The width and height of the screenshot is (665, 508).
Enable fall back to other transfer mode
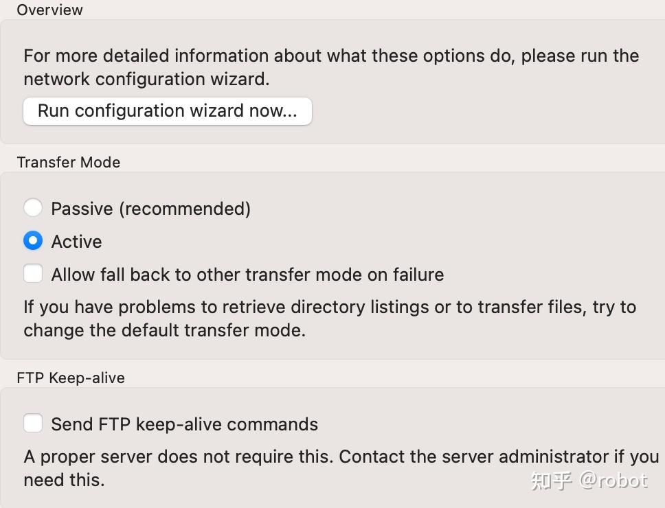tap(33, 273)
